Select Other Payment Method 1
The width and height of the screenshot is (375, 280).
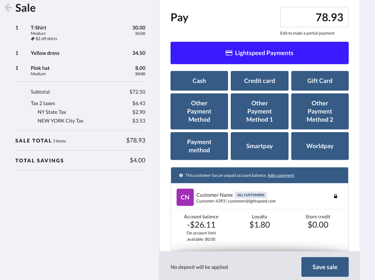coord(259,111)
